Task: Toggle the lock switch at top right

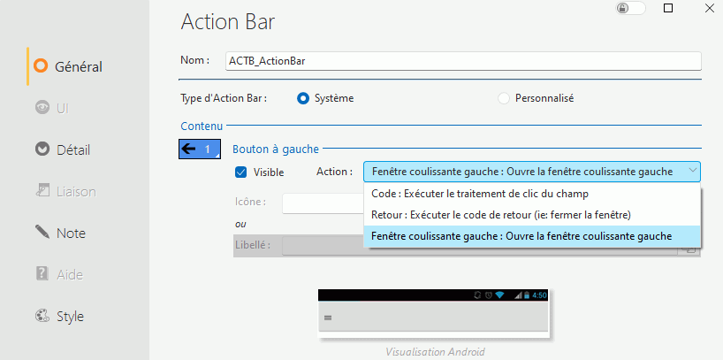Action: click(631, 8)
